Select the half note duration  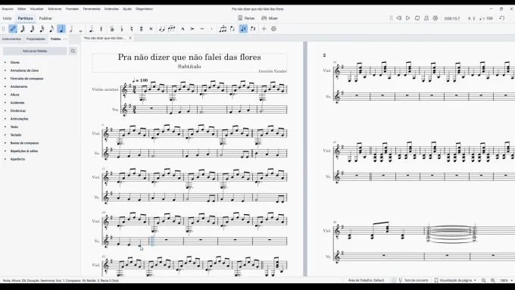(71, 29)
